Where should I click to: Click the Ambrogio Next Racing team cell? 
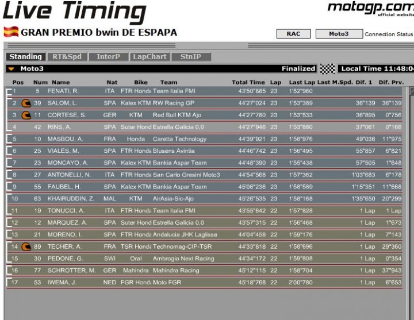tap(183, 259)
